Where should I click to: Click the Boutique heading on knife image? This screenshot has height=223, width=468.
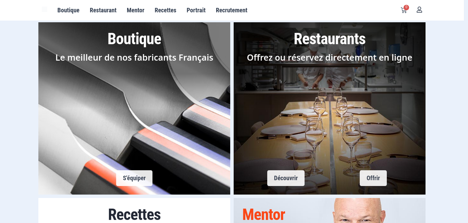coord(134,39)
